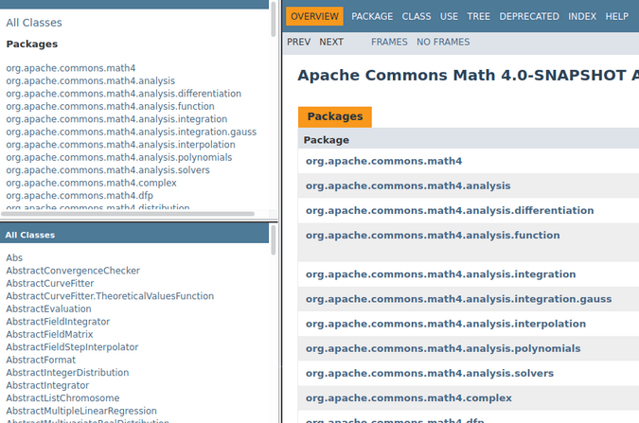Click the FRAMES link
This screenshot has width=639, height=423.
click(x=389, y=42)
